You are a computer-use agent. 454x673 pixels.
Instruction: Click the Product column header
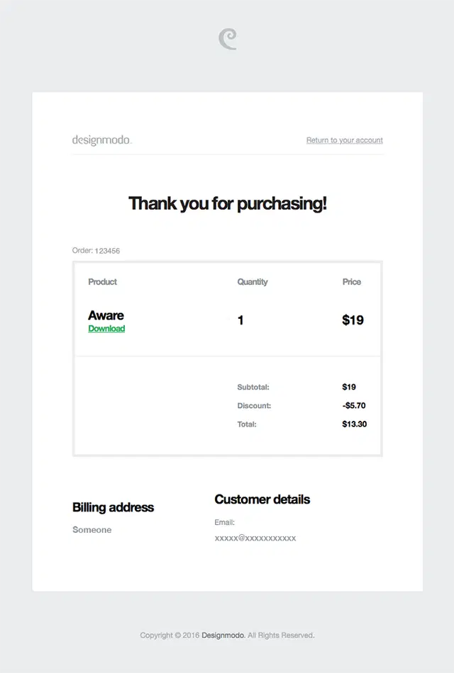[102, 282]
